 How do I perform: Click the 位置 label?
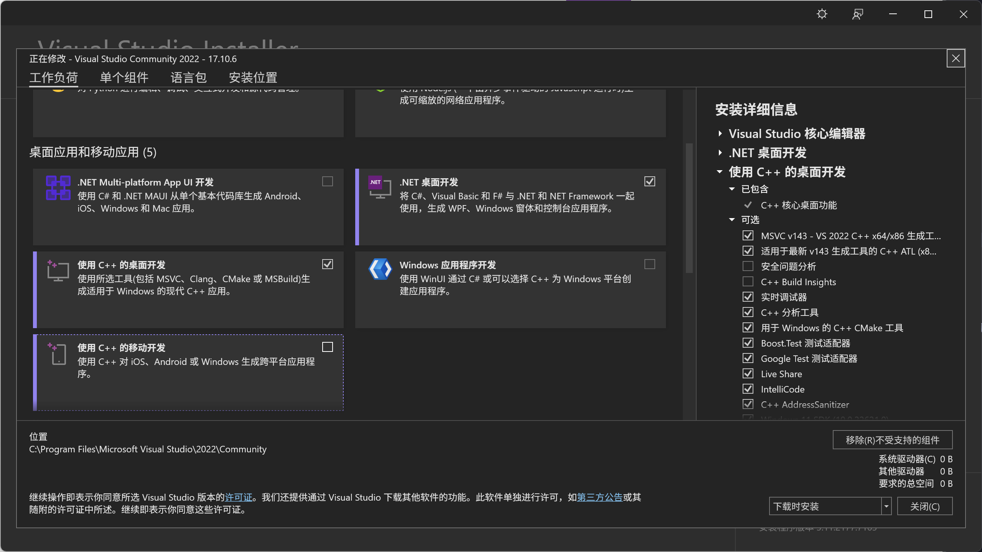click(x=38, y=437)
